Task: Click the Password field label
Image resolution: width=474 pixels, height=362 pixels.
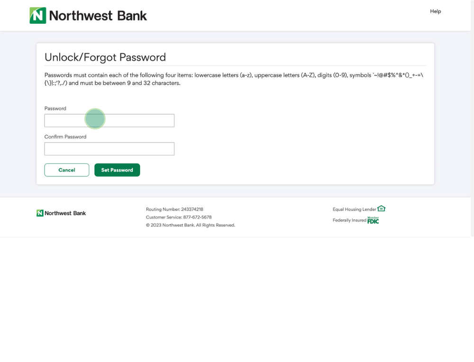Action: pos(55,109)
